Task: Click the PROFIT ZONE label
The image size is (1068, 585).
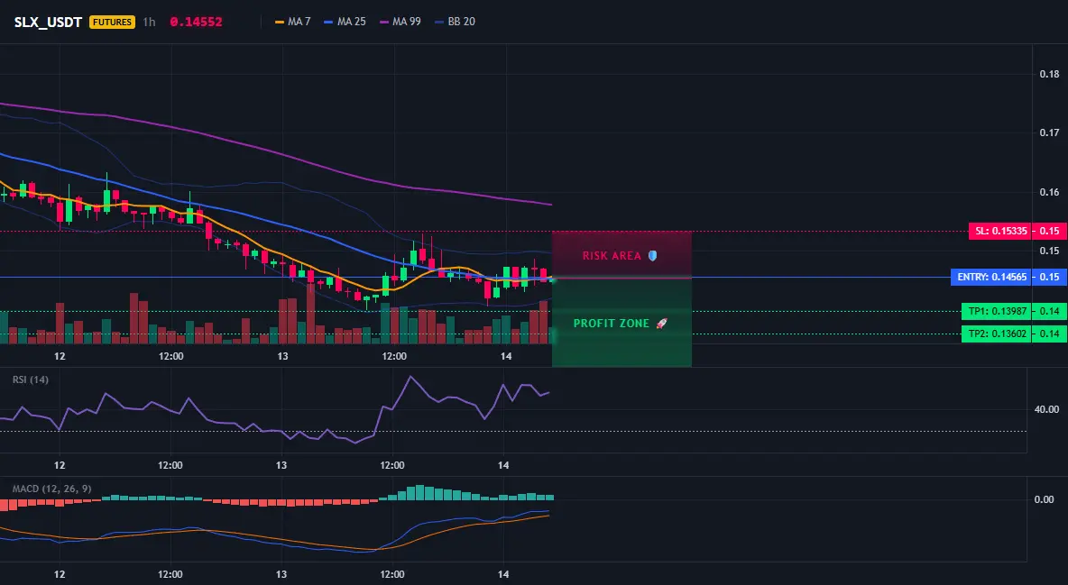Action: [x=612, y=324]
